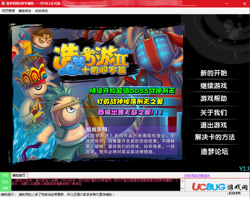The width and height of the screenshot is (250, 197).
Task: Select the 网页 side tab
Action: click(x=5, y=175)
